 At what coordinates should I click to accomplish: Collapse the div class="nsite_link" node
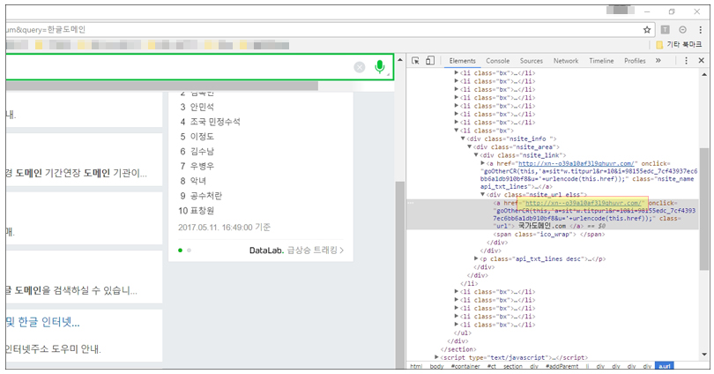click(476, 155)
